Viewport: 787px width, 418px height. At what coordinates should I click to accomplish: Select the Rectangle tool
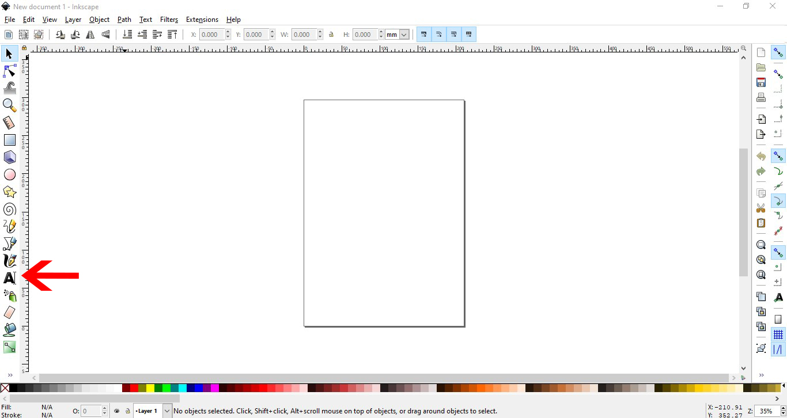9,140
